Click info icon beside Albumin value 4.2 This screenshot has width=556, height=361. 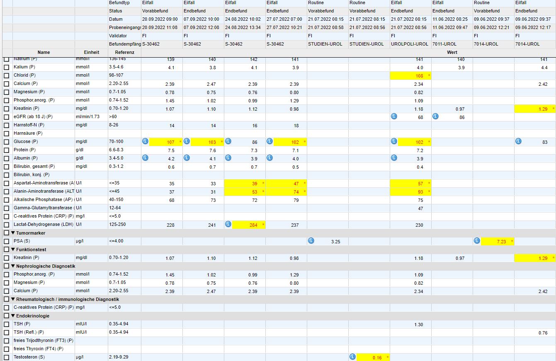pos(145,158)
